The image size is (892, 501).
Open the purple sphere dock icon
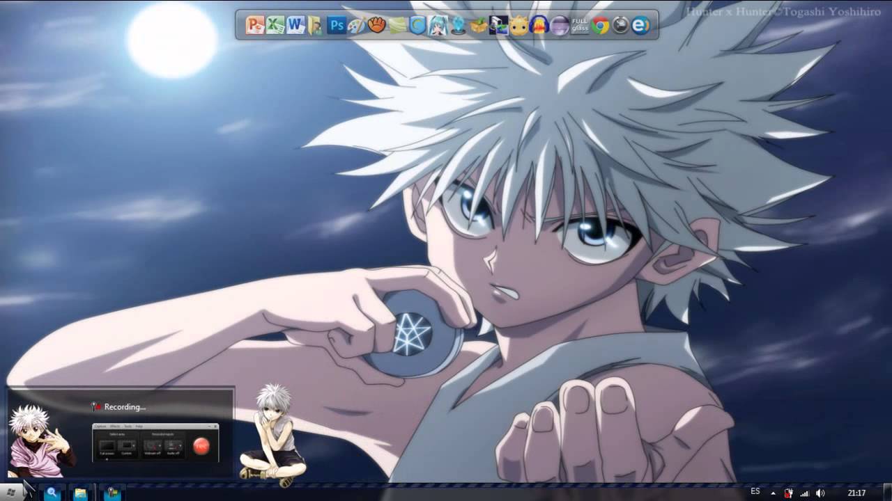(560, 26)
